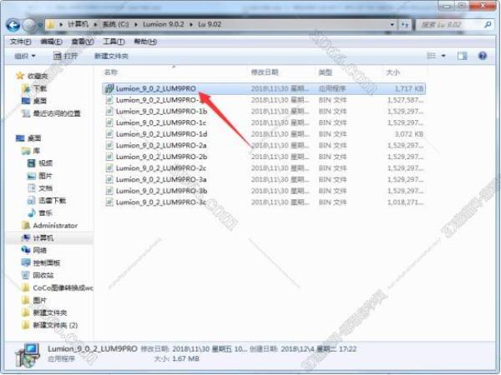Screen dimensions: 501x375
Task: Expand the arrow after Lumion 9.0.2 in path
Action: click(x=191, y=24)
